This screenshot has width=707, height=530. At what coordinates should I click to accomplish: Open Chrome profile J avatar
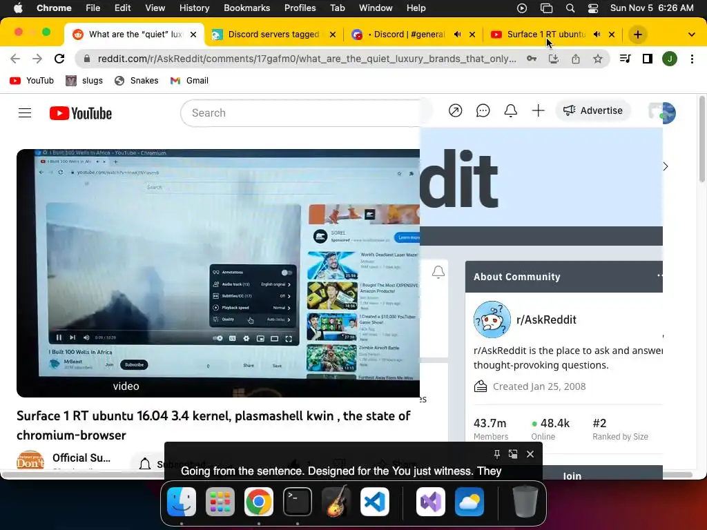pos(670,59)
